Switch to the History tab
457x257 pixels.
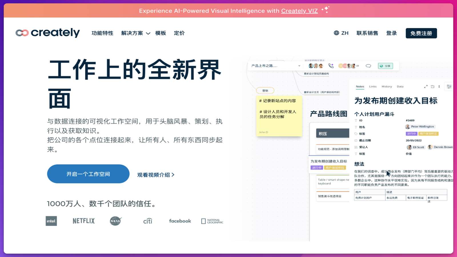pyautogui.click(x=386, y=87)
